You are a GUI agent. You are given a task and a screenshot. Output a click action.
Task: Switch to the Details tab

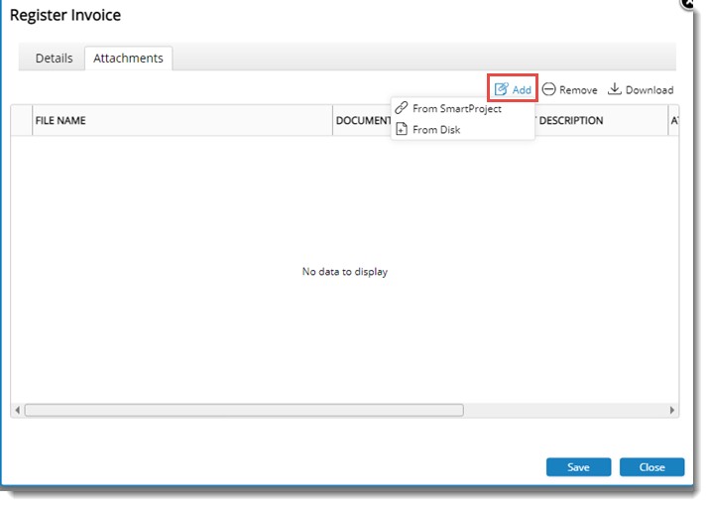54,59
